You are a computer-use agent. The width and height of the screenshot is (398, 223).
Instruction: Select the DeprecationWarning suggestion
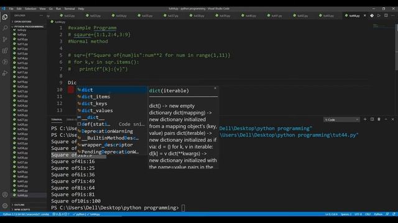click(112, 131)
